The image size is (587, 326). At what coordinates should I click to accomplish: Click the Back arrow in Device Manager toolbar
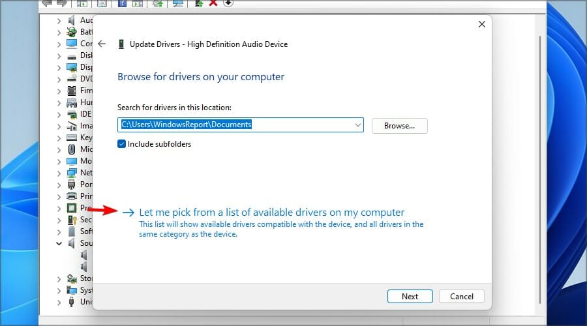pyautogui.click(x=47, y=3)
